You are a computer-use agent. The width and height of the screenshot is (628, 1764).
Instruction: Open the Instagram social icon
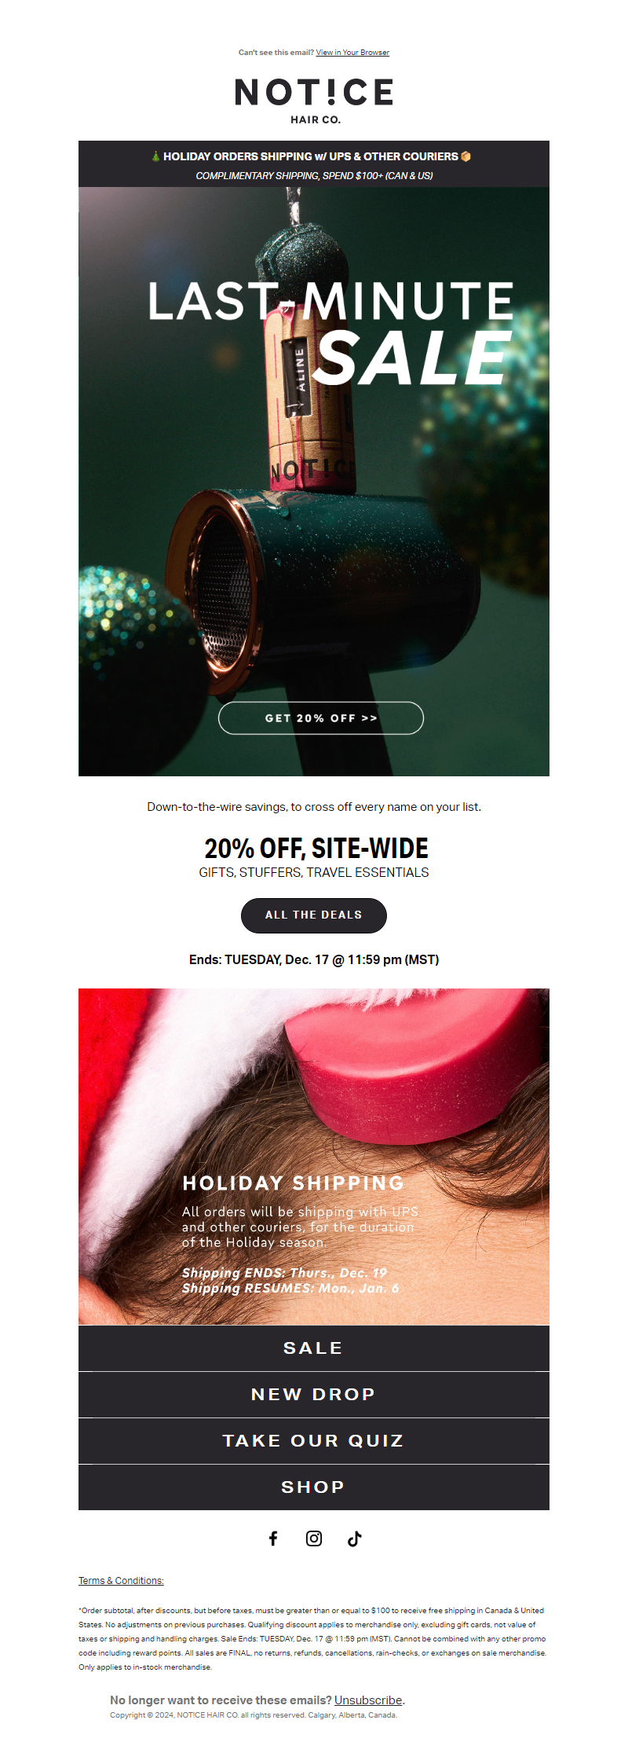tap(314, 1538)
